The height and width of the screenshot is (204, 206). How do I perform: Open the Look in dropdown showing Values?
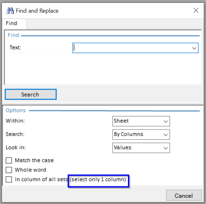pyautogui.click(x=141, y=148)
